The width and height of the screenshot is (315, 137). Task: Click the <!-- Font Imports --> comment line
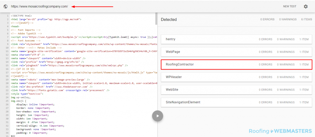[25, 30]
